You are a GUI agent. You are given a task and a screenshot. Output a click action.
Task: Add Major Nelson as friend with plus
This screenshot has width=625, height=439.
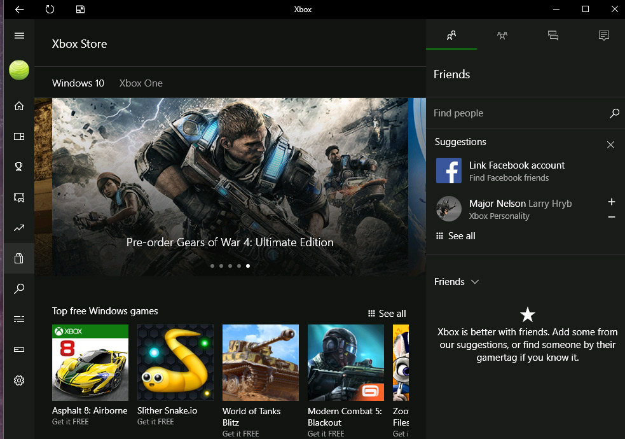tap(612, 202)
